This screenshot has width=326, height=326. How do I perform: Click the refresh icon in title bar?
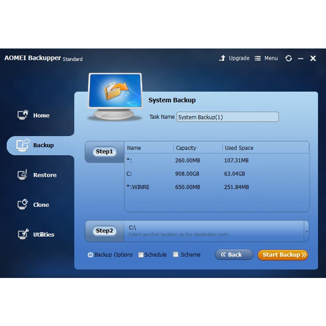pos(288,58)
